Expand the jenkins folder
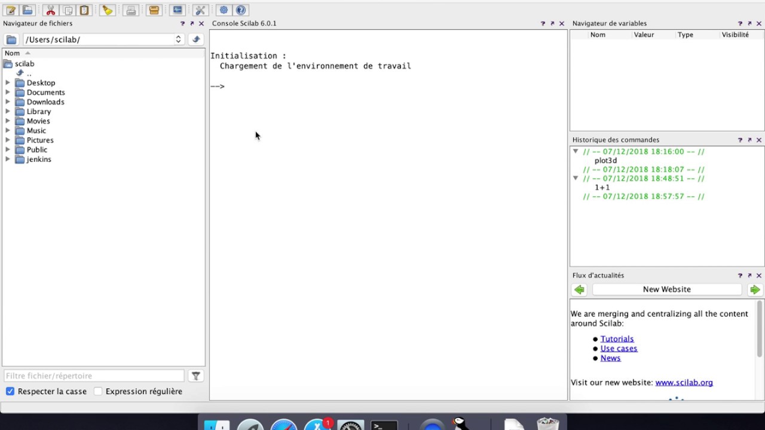This screenshot has height=430, width=765. [x=8, y=159]
